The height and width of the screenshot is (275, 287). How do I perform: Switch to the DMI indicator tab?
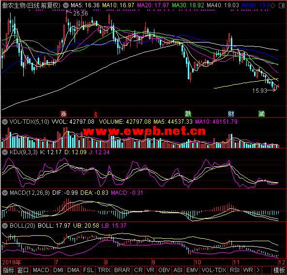pos(58,270)
